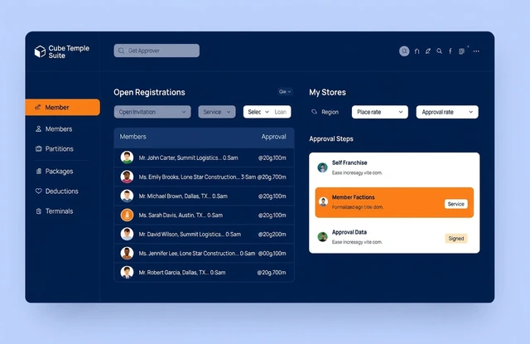Viewport: 530px width, 344px height.
Task: Click the Members sidebar person icon
Action: [x=39, y=128]
